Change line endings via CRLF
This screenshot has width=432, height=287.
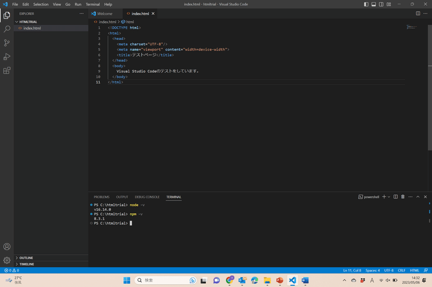coord(401,270)
